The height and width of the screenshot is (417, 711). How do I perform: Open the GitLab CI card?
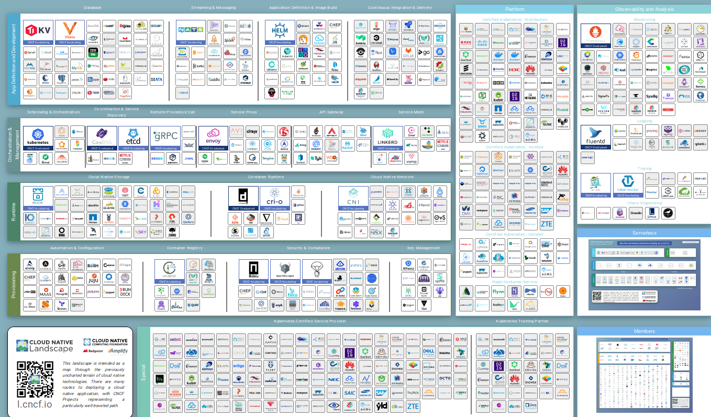click(x=408, y=52)
